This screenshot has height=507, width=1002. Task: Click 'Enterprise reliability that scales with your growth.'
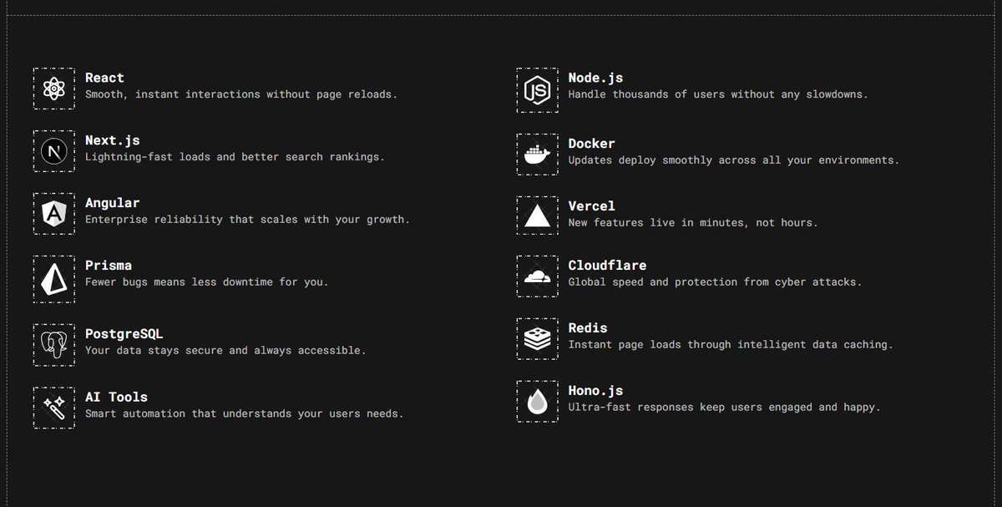tap(247, 220)
